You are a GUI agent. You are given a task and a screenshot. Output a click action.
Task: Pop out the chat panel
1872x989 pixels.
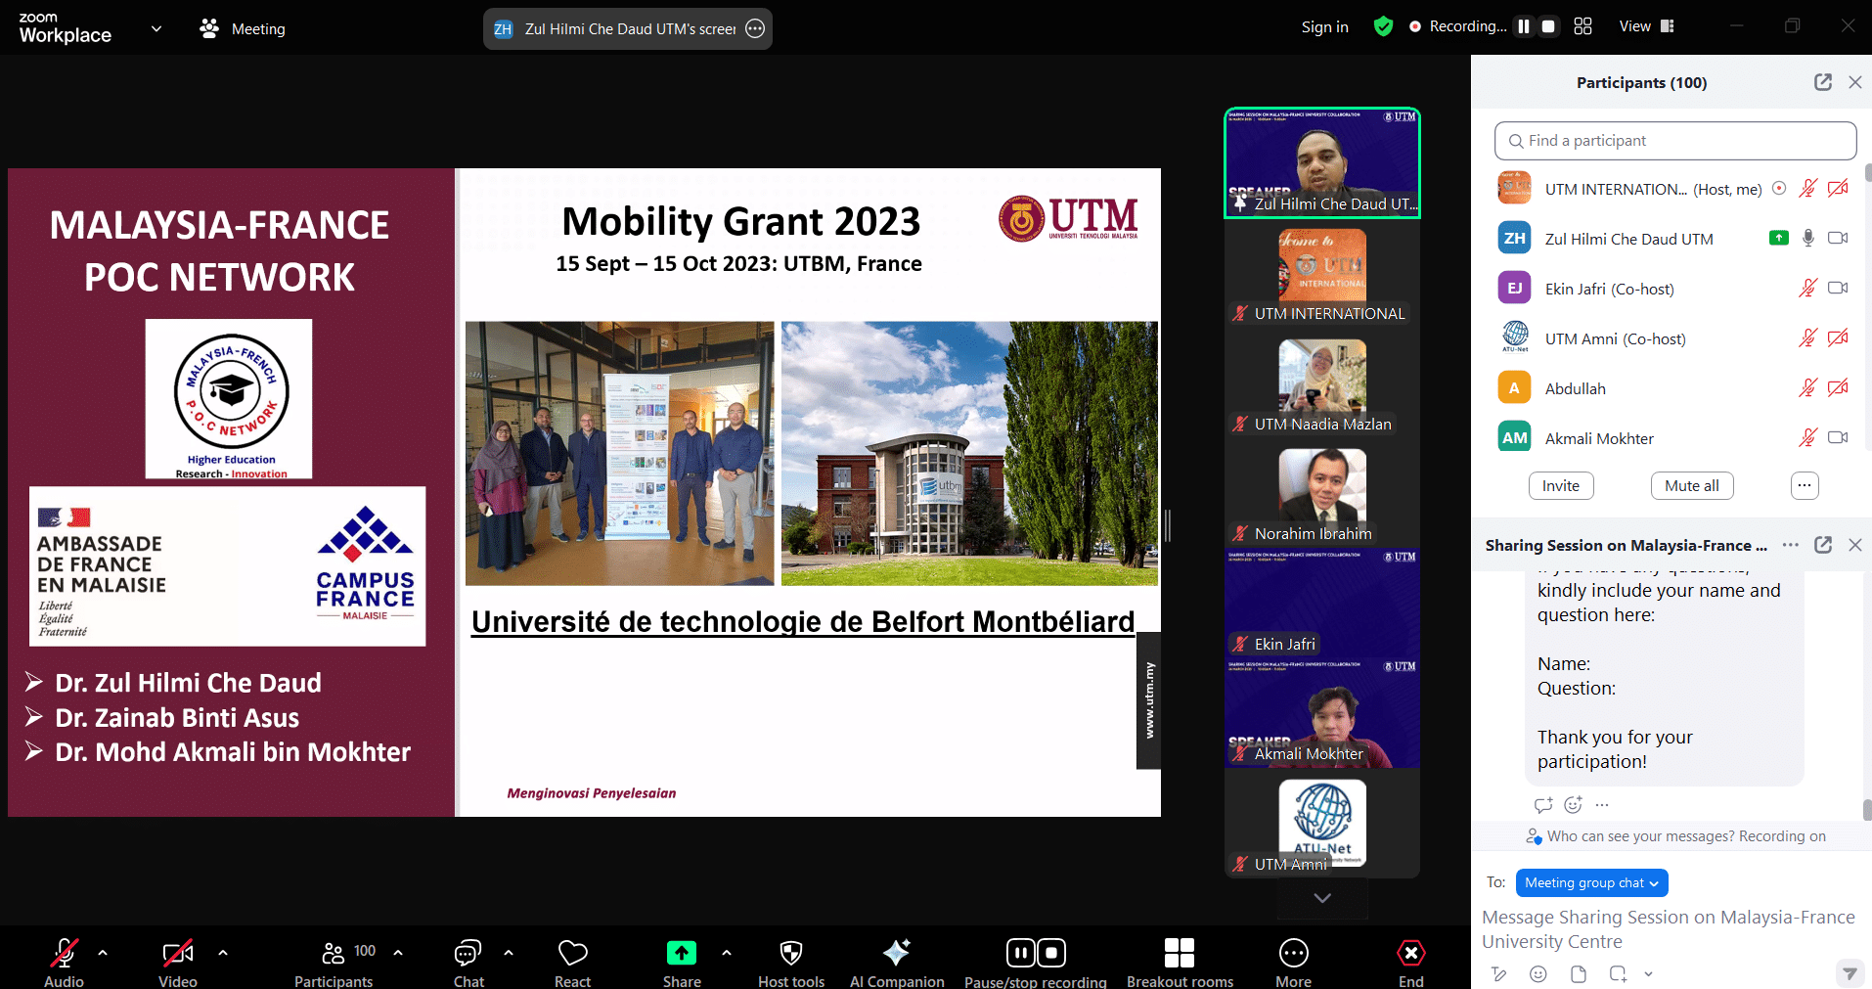coord(1823,545)
